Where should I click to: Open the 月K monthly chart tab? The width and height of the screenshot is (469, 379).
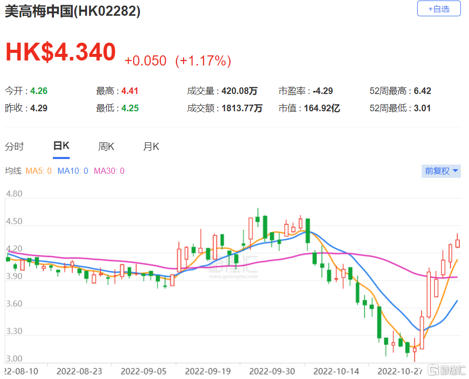(151, 146)
